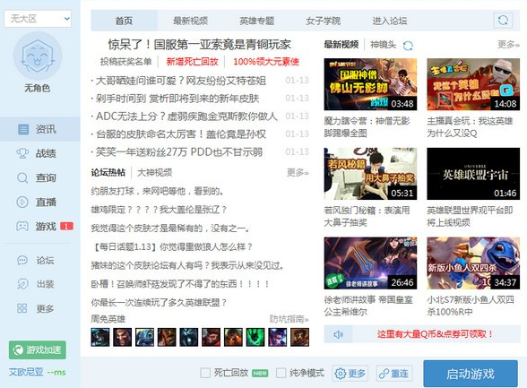The image size is (527, 388).
Task: Open the 出装 sidebar icon
Action: [22, 284]
